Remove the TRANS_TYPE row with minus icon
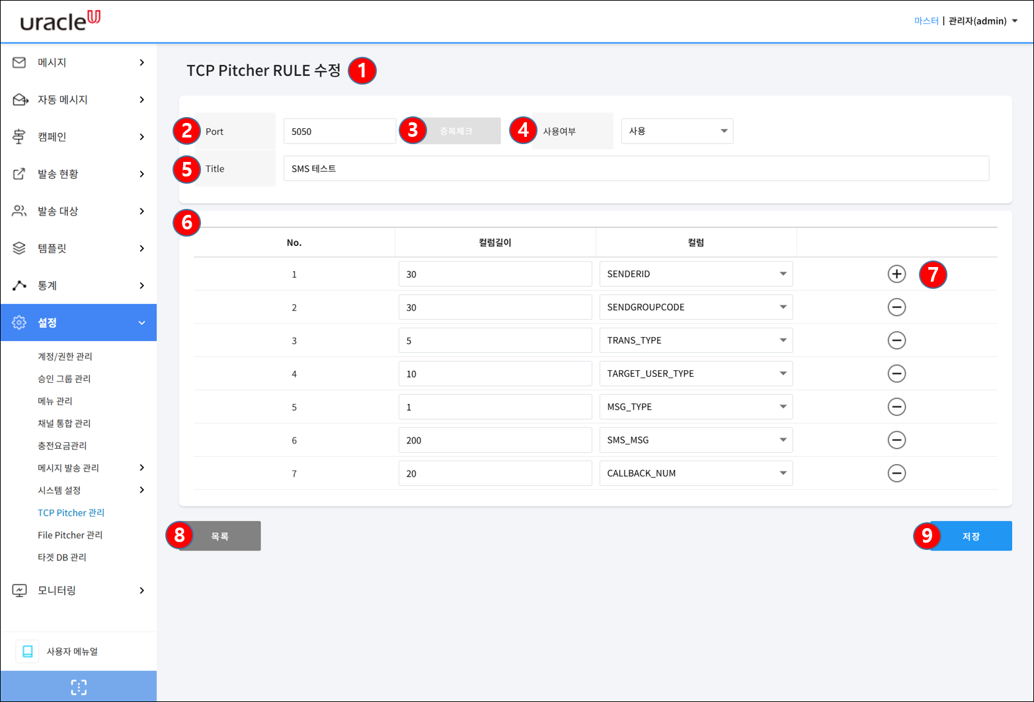The height and width of the screenshot is (702, 1034). tap(896, 340)
